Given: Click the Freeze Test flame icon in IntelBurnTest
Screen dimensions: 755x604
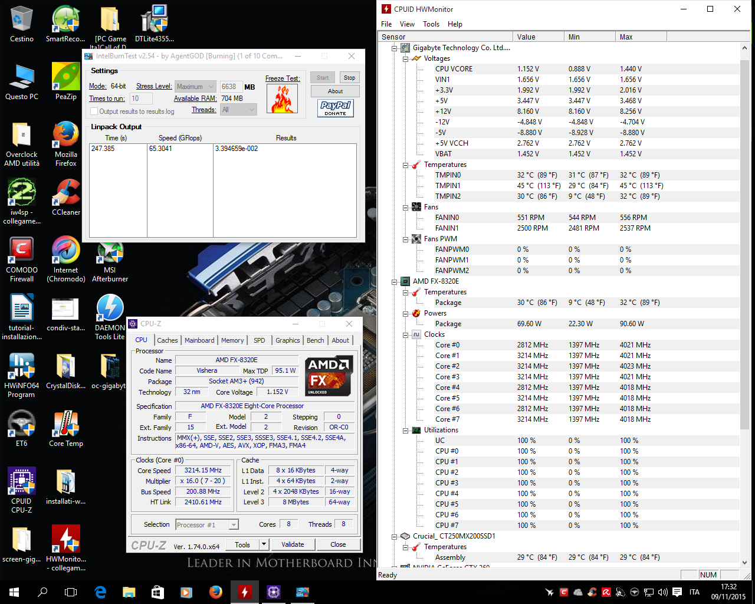Looking at the screenshot, I should pyautogui.click(x=282, y=99).
